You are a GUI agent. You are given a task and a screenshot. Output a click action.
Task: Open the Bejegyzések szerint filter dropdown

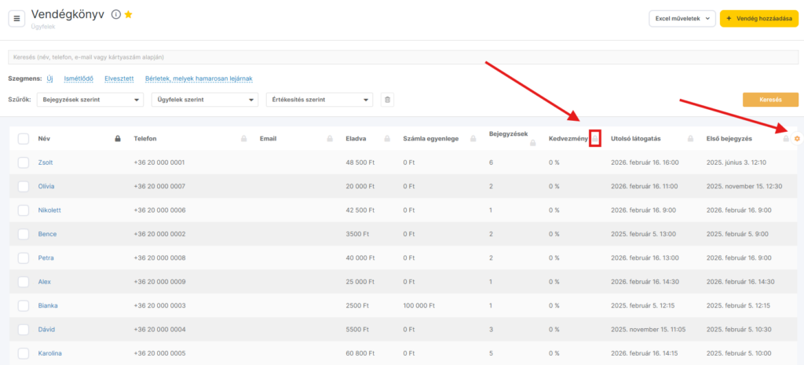coord(90,100)
